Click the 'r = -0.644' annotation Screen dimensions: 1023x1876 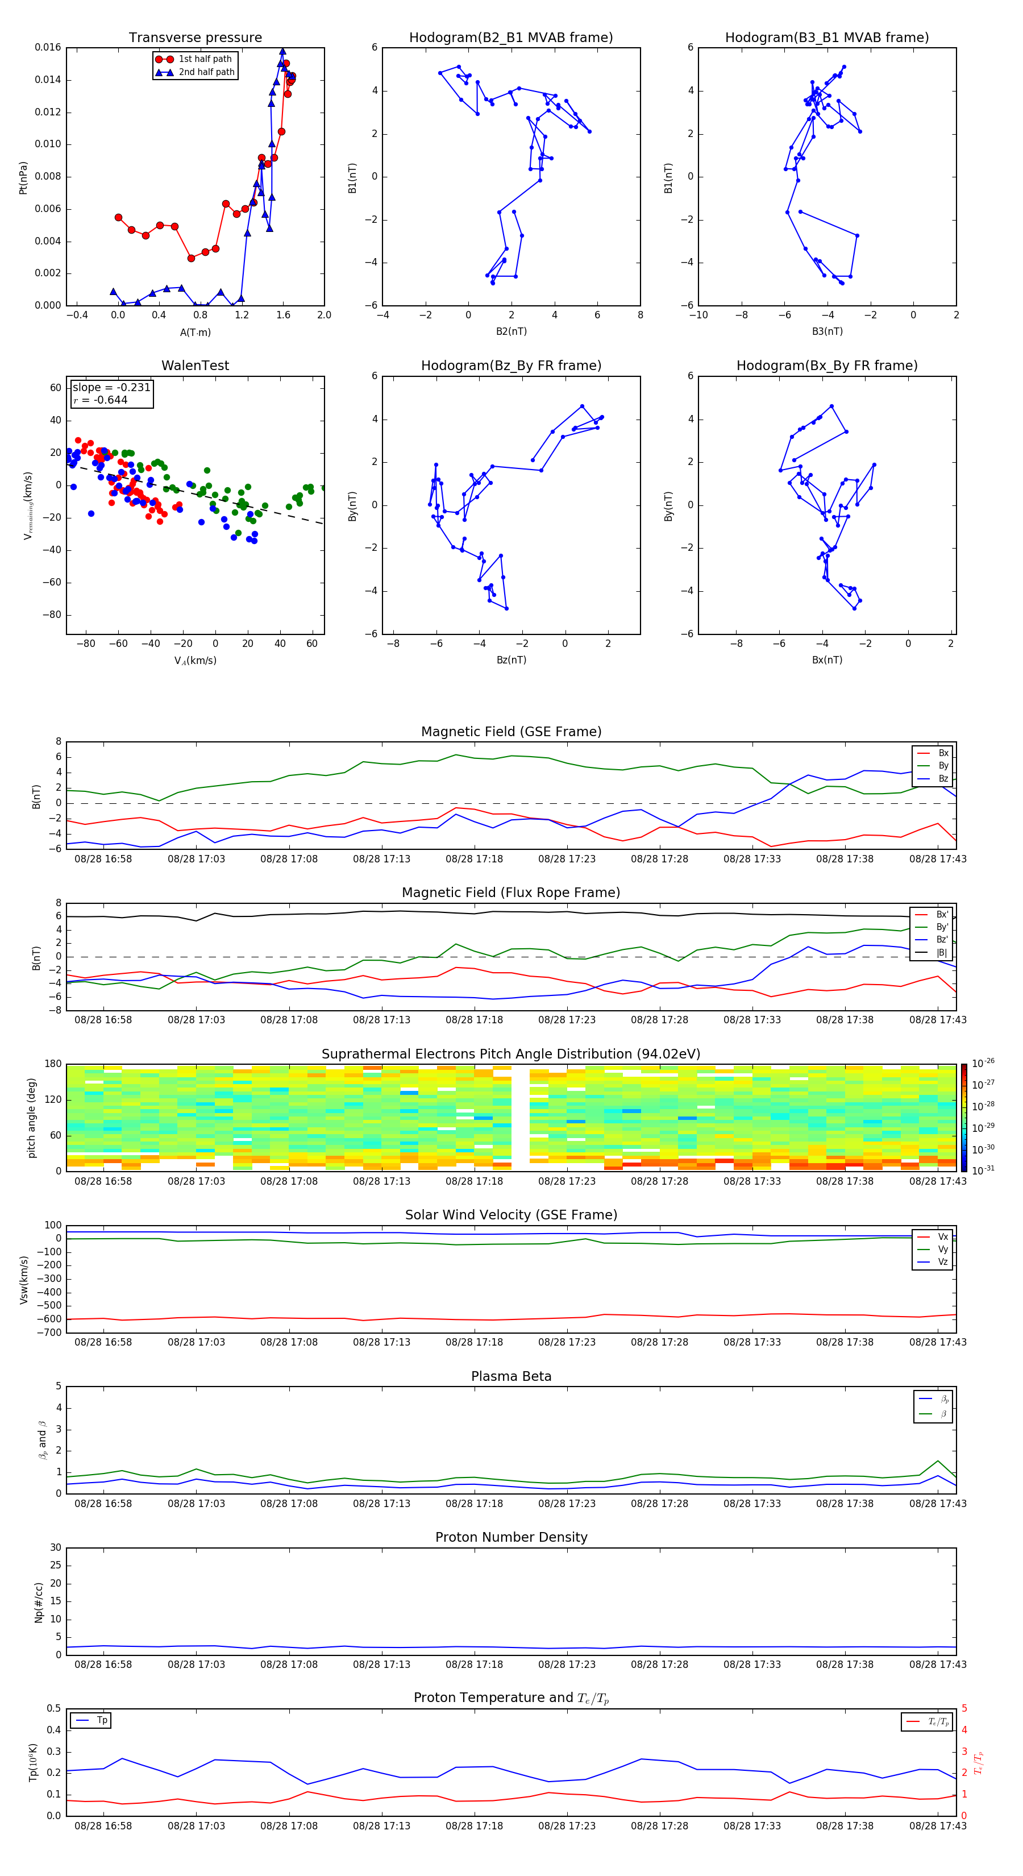[x=101, y=400]
